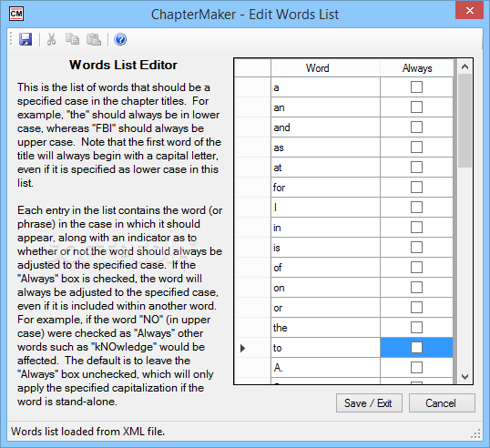The image size is (490, 448).
Task: Check the Always box for word "a"
Action: point(416,87)
